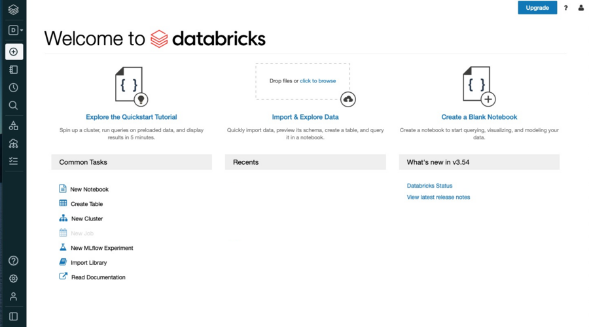Open the Clusters icon in sidebar

[14, 143]
